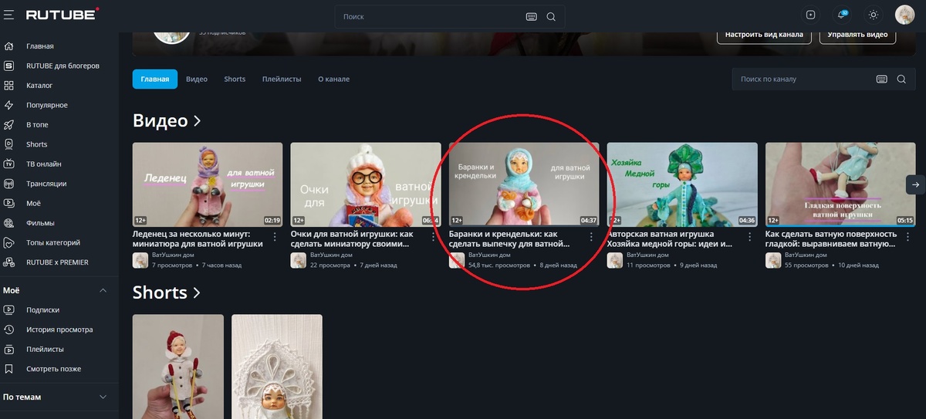Click the ТВ онлайн icon
The height and width of the screenshot is (419, 926).
coord(9,164)
